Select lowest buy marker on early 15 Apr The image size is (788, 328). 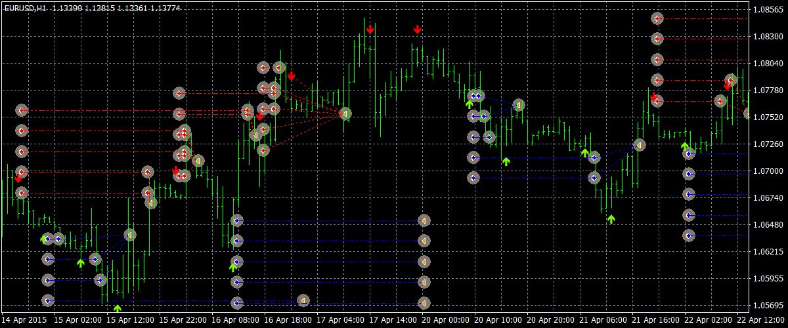coord(48,300)
